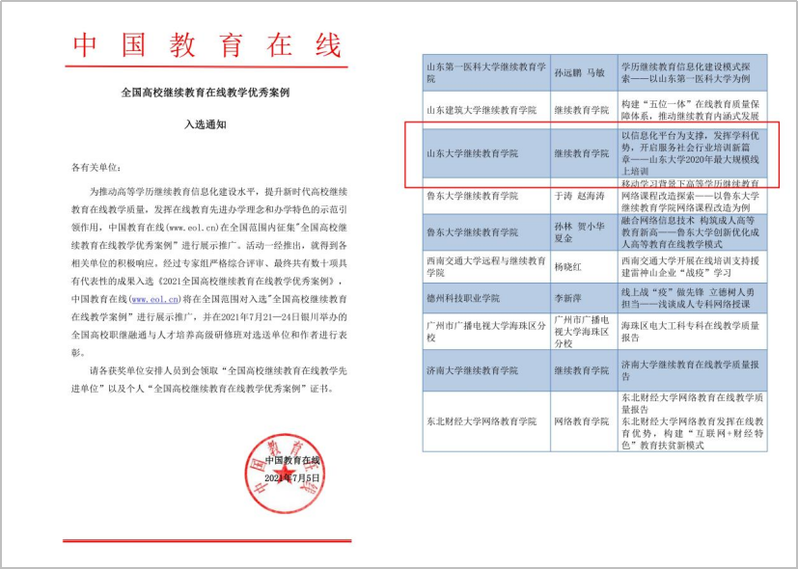Select 广州市广播电视大学海珠区分校 in the institution column
This screenshot has height=569, width=798.
pos(486,332)
